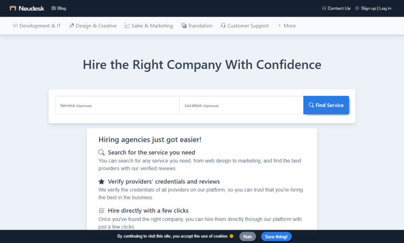Click the cookie emoji in the banner
404x243 pixels.
[x=231, y=236]
